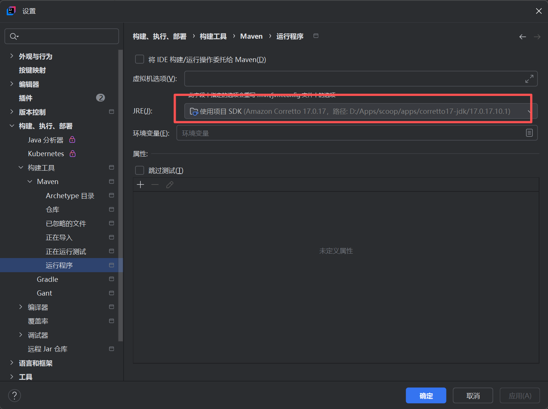Click project icon on Gant row
The width and height of the screenshot is (548, 409).
point(111,293)
